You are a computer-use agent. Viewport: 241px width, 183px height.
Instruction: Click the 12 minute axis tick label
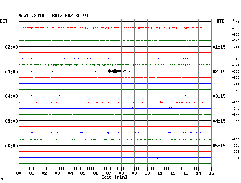coord(173,173)
